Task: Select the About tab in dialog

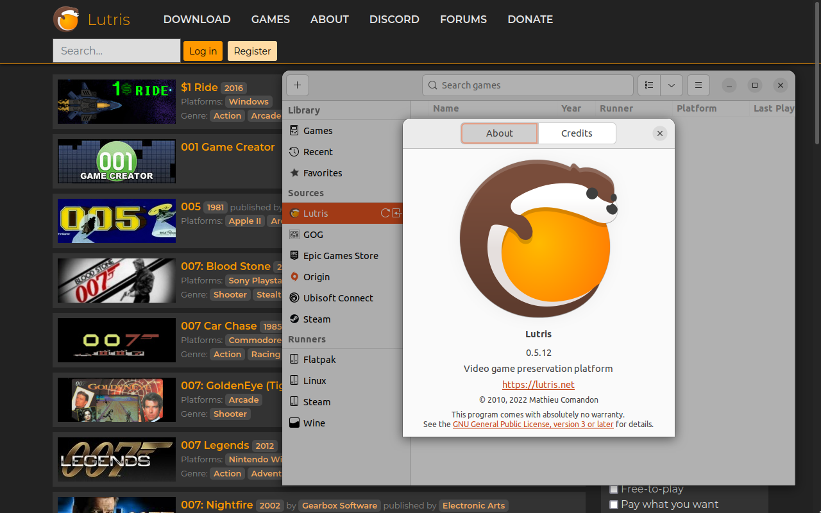Action: click(x=500, y=133)
